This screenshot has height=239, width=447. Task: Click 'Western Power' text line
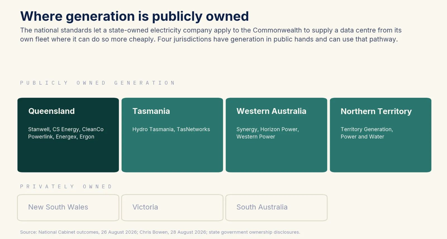coord(256,137)
